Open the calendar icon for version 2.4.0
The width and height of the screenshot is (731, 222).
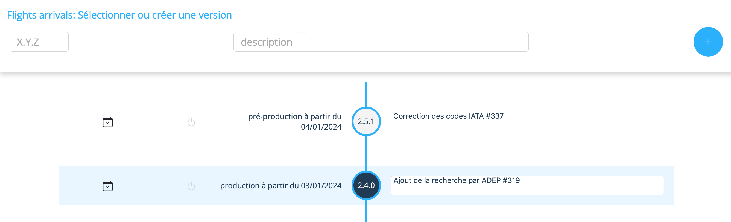(107, 186)
